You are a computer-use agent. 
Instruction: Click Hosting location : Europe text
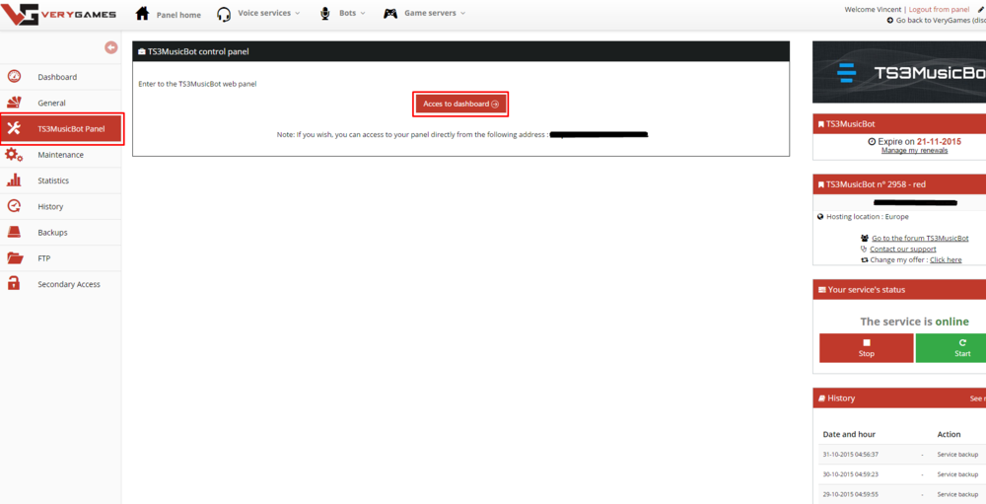(867, 216)
